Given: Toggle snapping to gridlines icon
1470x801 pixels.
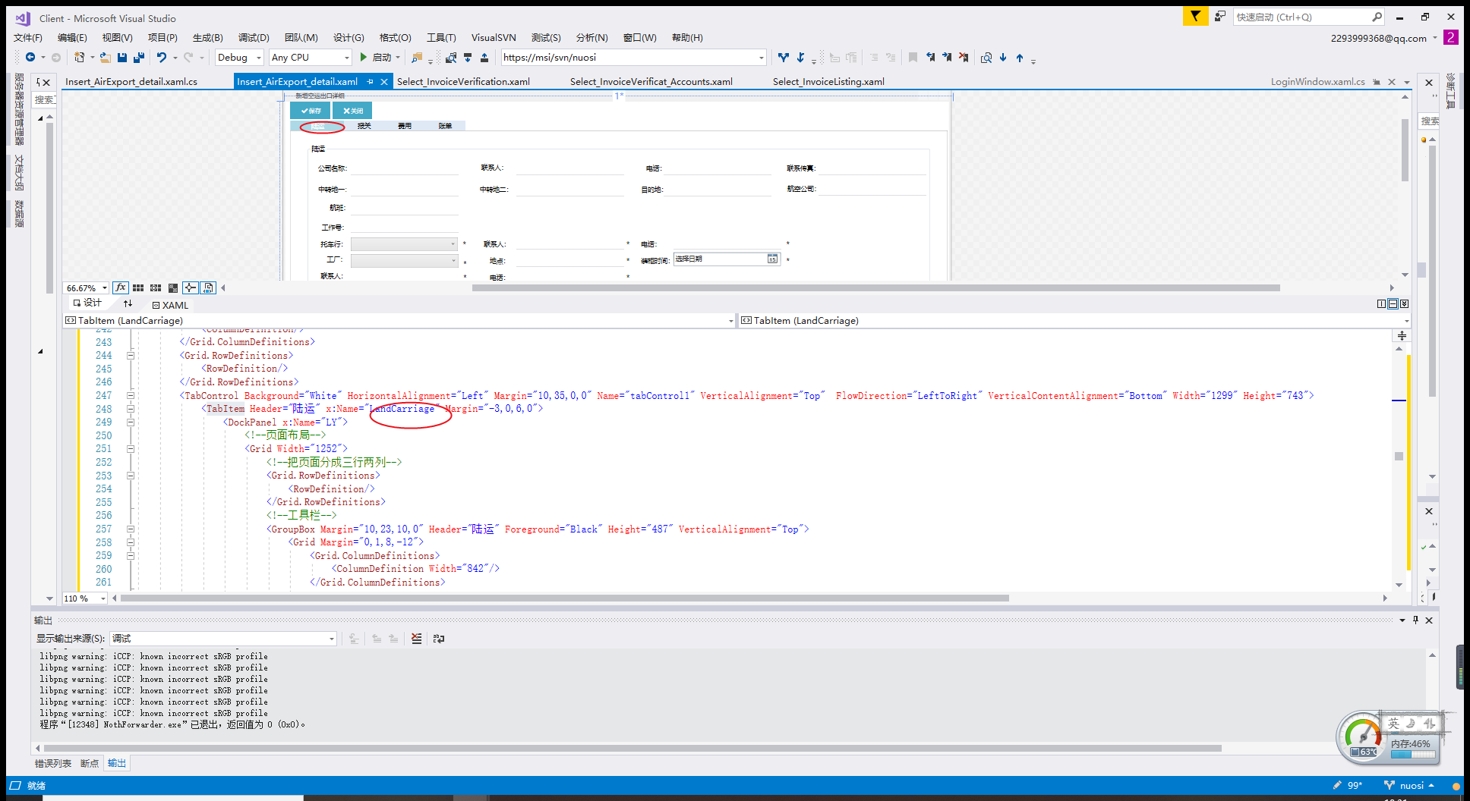Looking at the screenshot, I should pos(156,287).
